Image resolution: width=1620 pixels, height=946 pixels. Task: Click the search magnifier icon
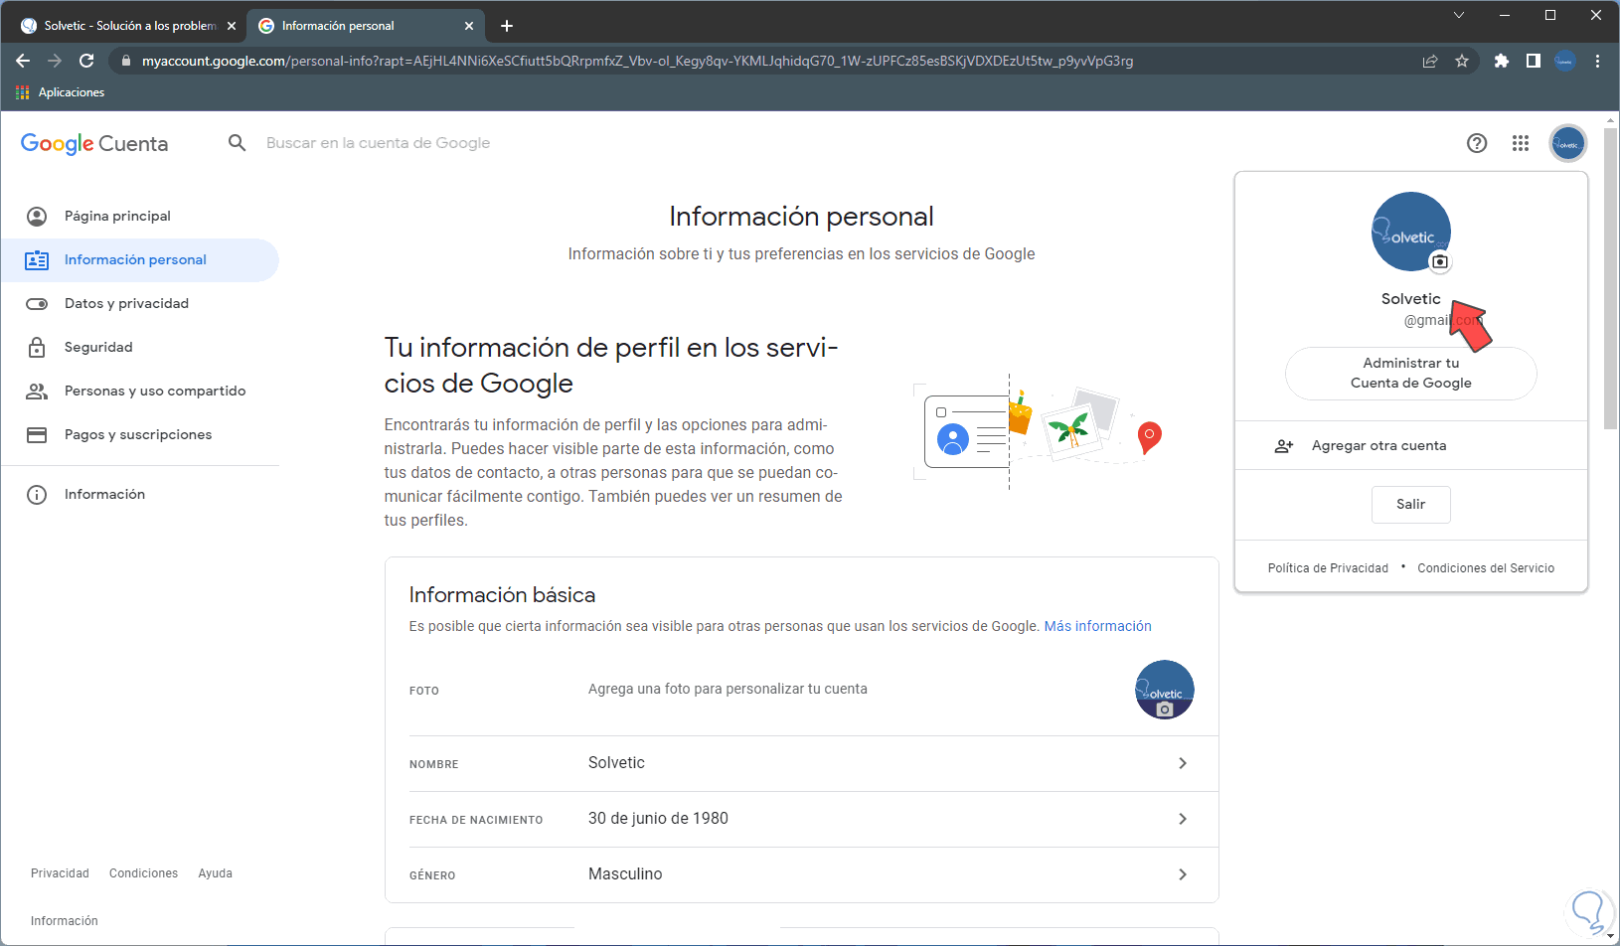click(237, 143)
